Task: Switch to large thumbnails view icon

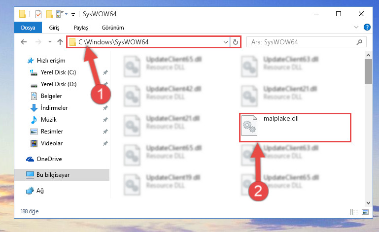Action: 365,212
